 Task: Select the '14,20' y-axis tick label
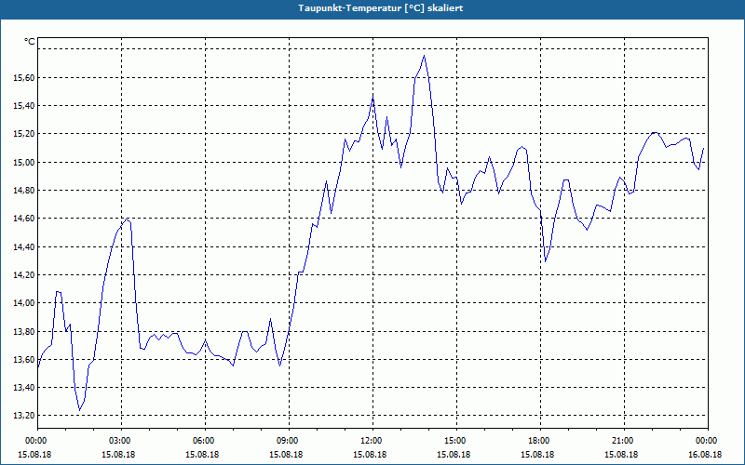[23, 274]
